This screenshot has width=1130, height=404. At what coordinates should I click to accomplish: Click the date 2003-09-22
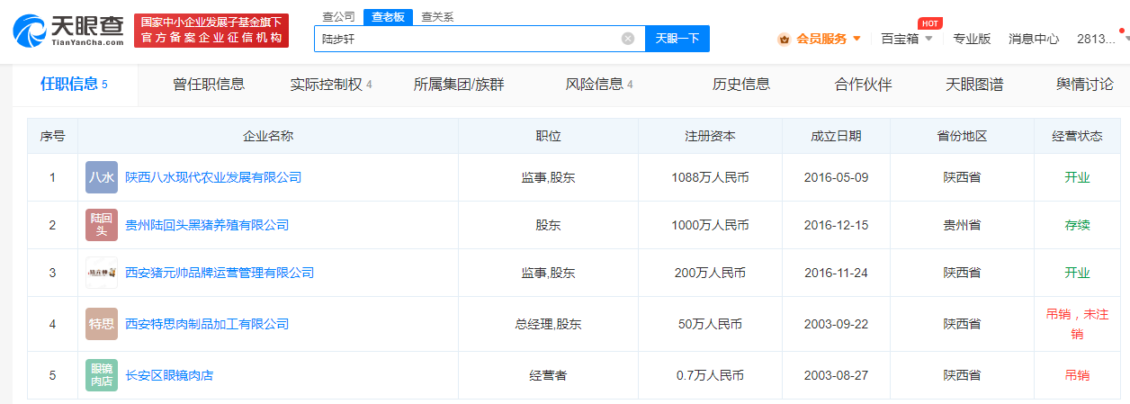[x=837, y=324]
